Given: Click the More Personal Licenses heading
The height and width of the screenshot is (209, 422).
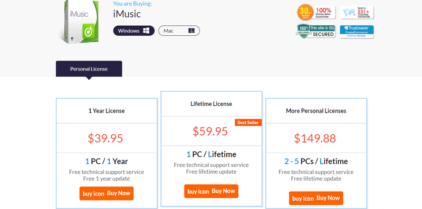Looking at the screenshot, I should 316,111.
